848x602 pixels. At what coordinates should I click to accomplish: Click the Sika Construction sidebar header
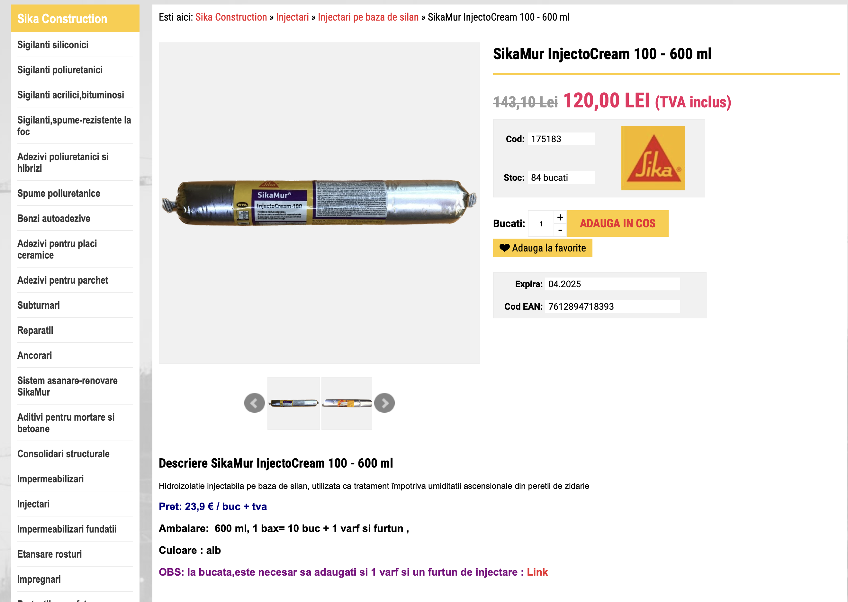[62, 19]
